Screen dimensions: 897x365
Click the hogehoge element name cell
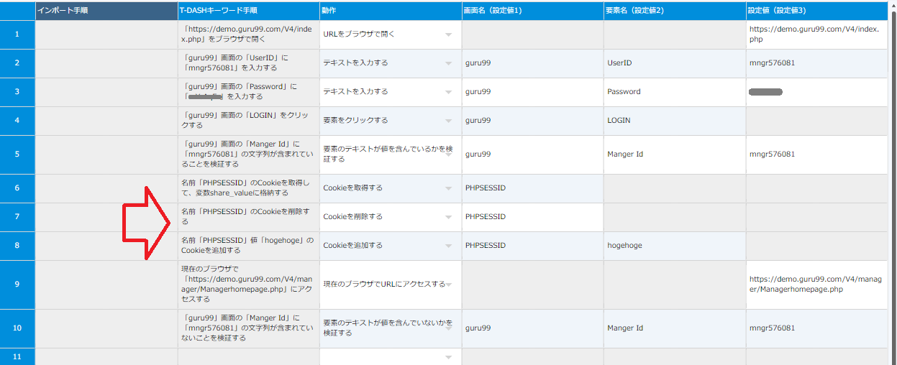(675, 246)
